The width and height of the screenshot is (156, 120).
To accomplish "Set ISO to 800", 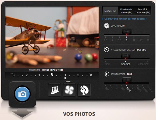I will (123, 89).
